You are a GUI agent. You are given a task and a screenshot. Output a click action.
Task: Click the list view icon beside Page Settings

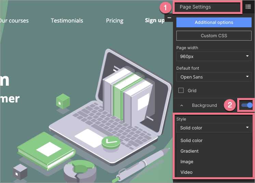pyautogui.click(x=248, y=7)
